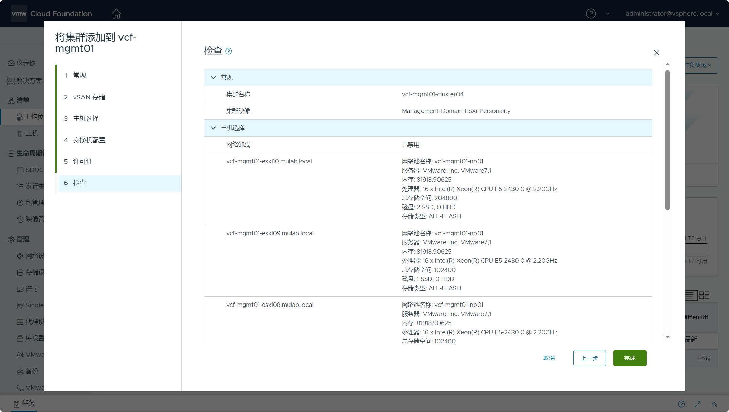Screen dimensions: 729x412
Task: Click host vcf-mgmt01-esxi08.mulab.local
Action: [x=270, y=305]
